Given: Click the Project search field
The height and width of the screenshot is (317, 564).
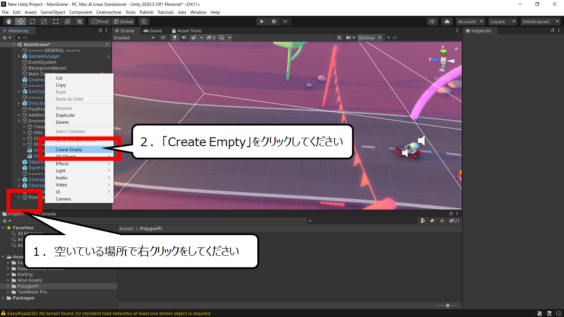Looking at the screenshot, I should point(363,221).
